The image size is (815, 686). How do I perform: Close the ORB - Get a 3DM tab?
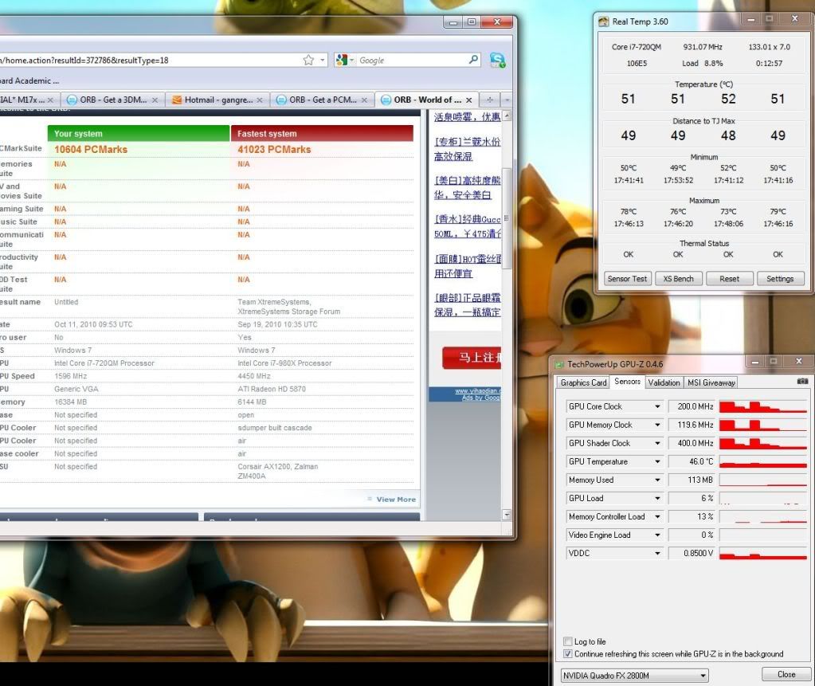click(x=155, y=100)
